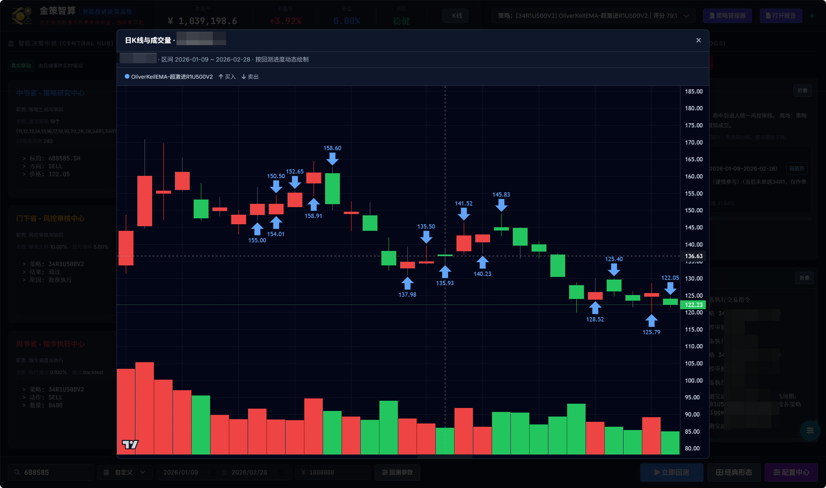Image resolution: width=826 pixels, height=488 pixels.
Task: Collapse the upper right panel with 折叠
Action: click(x=802, y=91)
